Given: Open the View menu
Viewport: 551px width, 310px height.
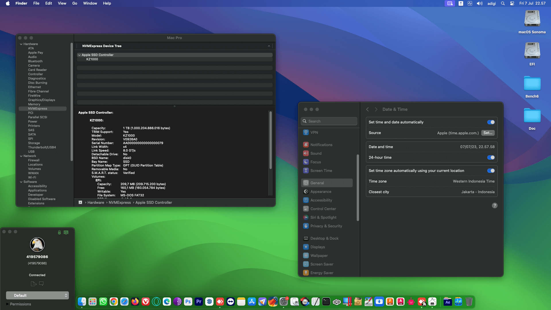Looking at the screenshot, I should click(62, 3).
